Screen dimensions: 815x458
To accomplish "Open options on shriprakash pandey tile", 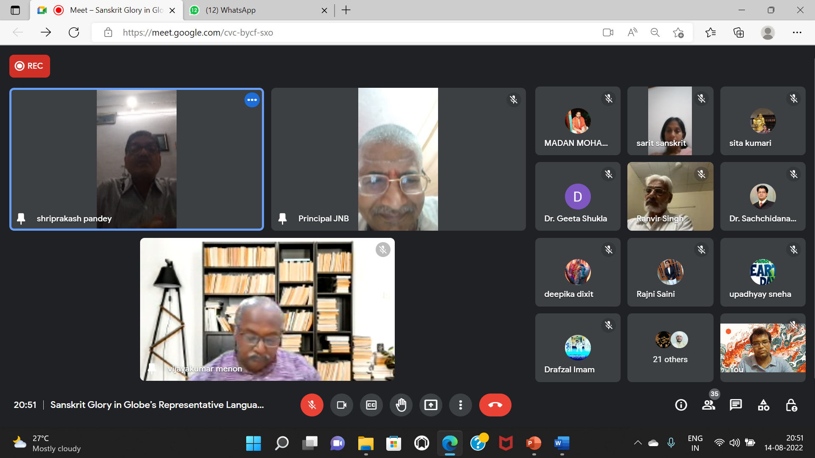I will (x=252, y=100).
